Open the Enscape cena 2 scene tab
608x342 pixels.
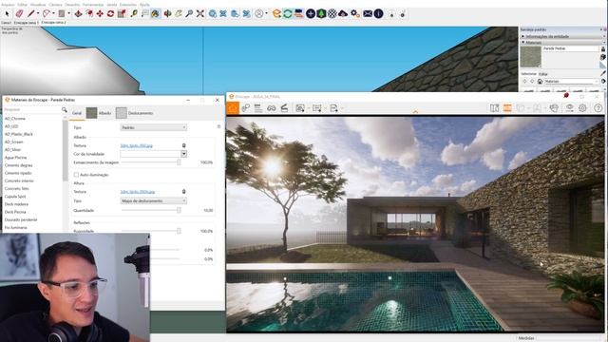pos(54,23)
